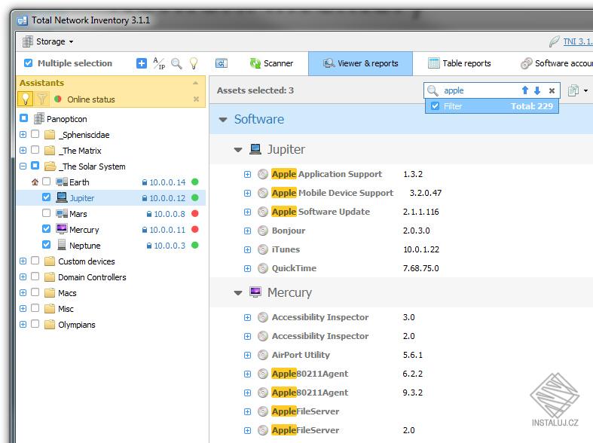This screenshot has height=443, width=593.
Task: Click the home icon beside Earth
Action: 35,182
